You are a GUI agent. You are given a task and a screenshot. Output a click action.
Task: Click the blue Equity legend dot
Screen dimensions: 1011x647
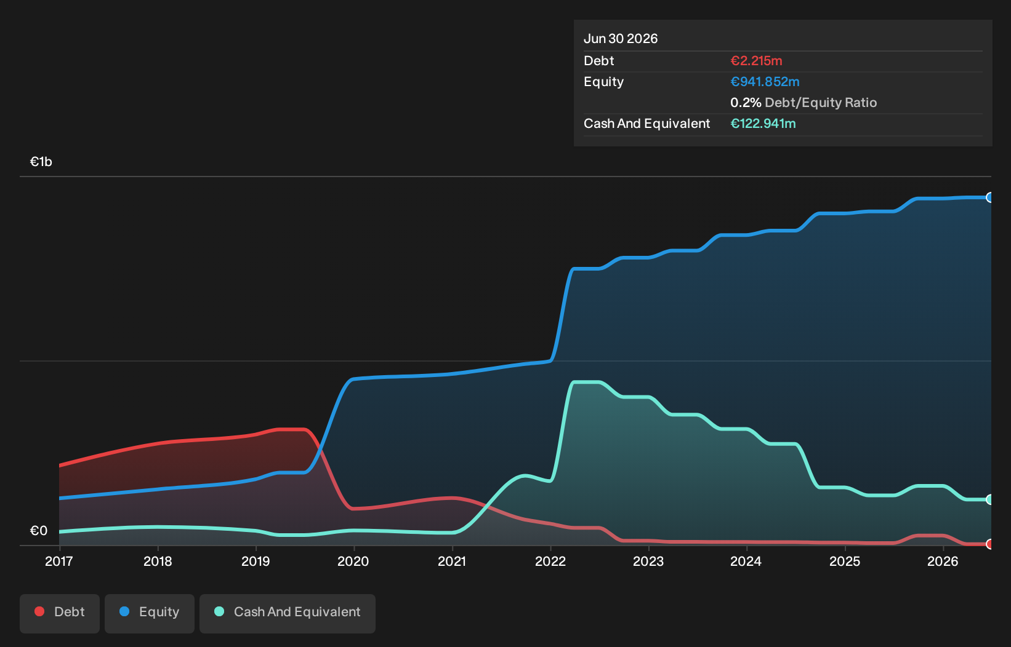tap(124, 611)
